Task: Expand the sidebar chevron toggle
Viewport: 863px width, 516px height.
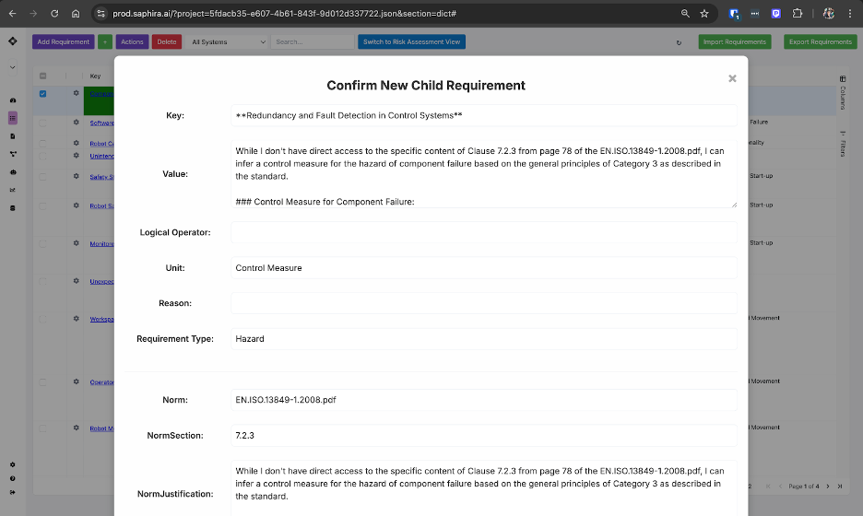Action: pyautogui.click(x=13, y=67)
